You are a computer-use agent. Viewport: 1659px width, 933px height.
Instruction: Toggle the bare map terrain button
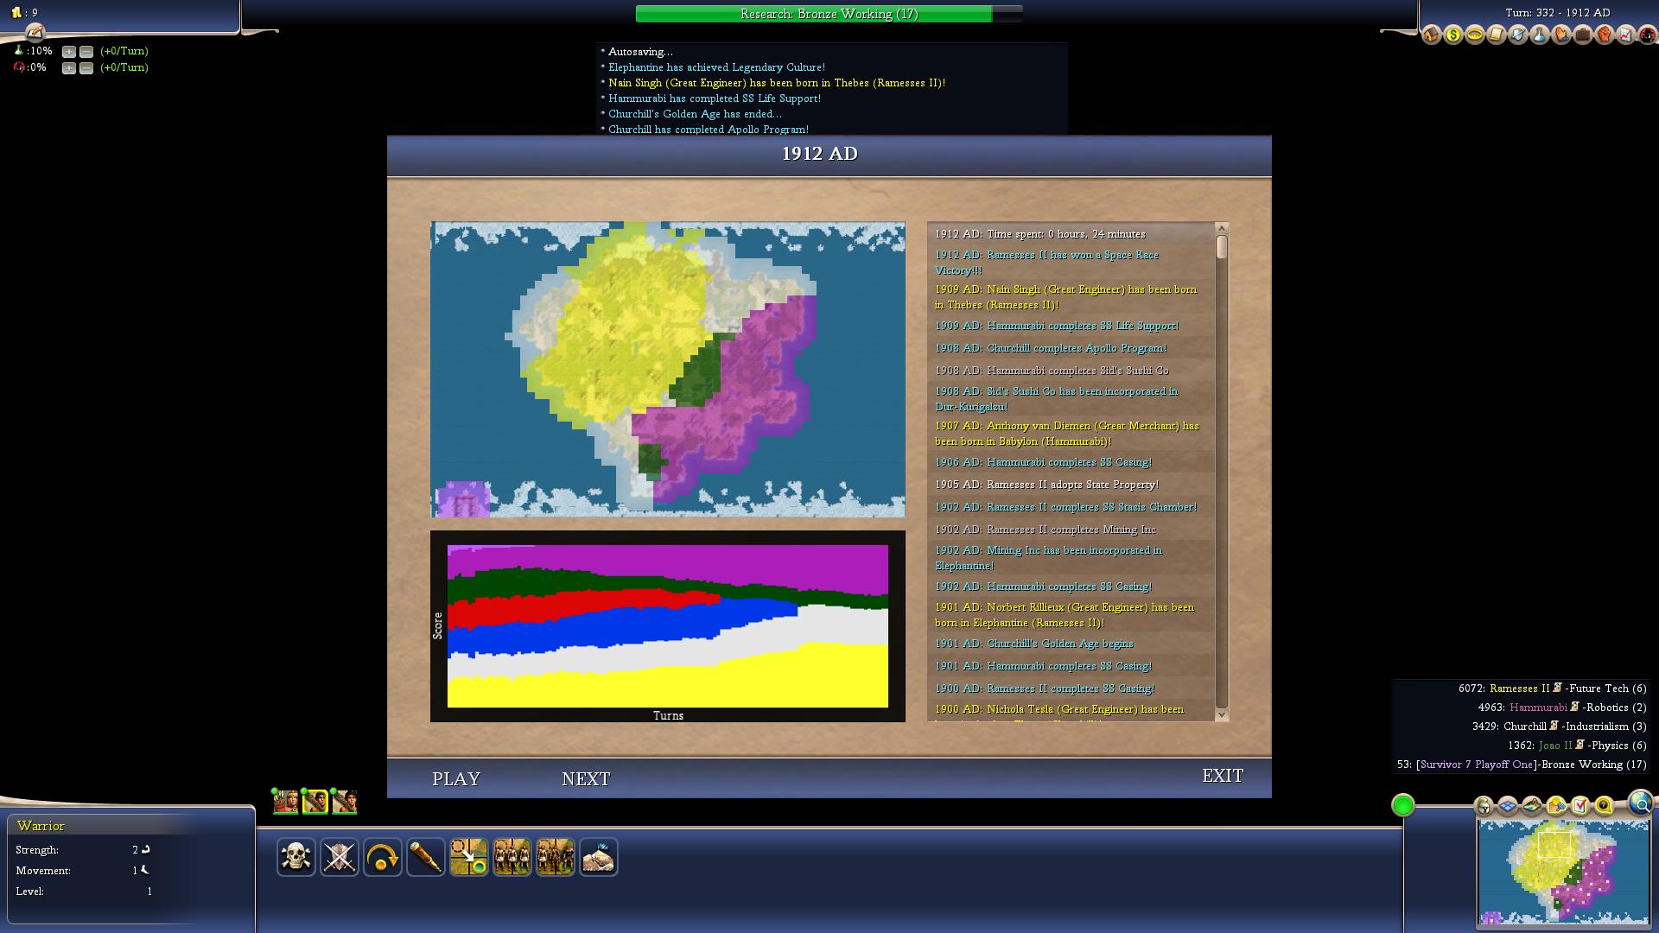(1532, 806)
